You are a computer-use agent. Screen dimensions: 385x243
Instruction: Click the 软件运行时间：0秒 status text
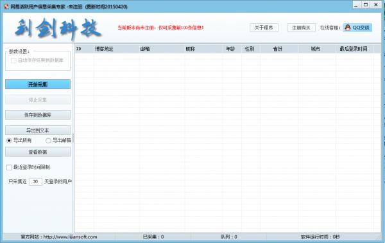point(320,237)
